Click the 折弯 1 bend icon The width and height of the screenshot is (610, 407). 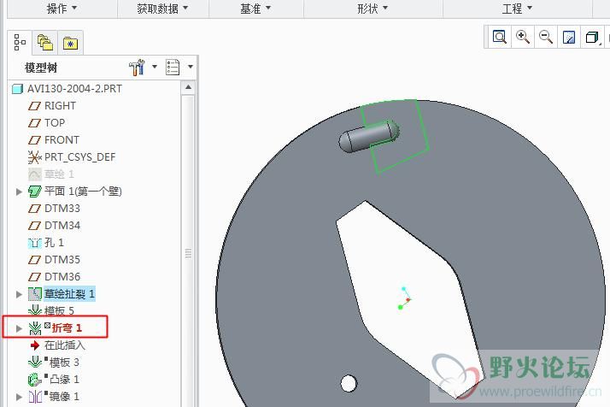tap(35, 328)
